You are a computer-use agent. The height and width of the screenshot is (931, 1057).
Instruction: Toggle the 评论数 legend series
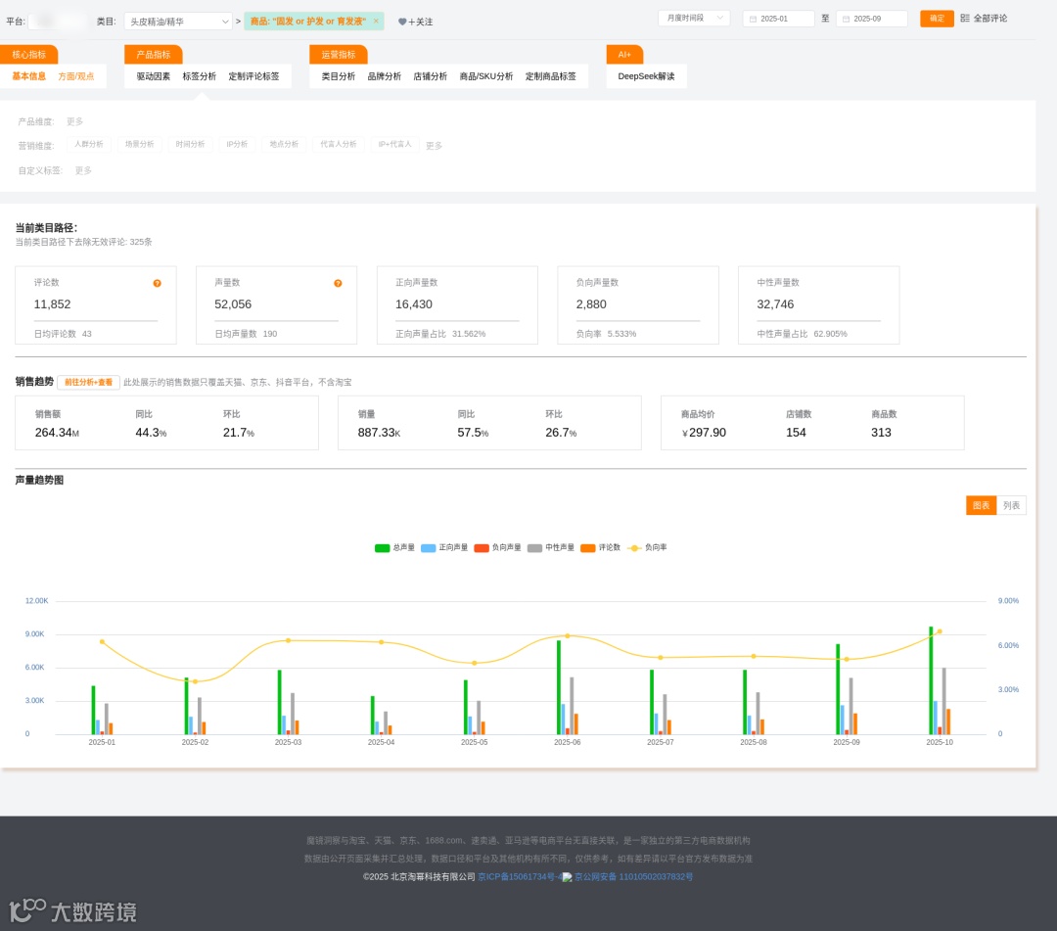[x=601, y=547]
